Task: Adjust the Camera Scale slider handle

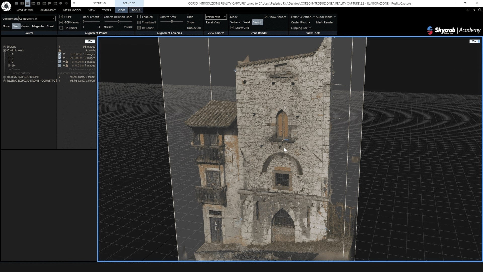Action: point(172,22)
